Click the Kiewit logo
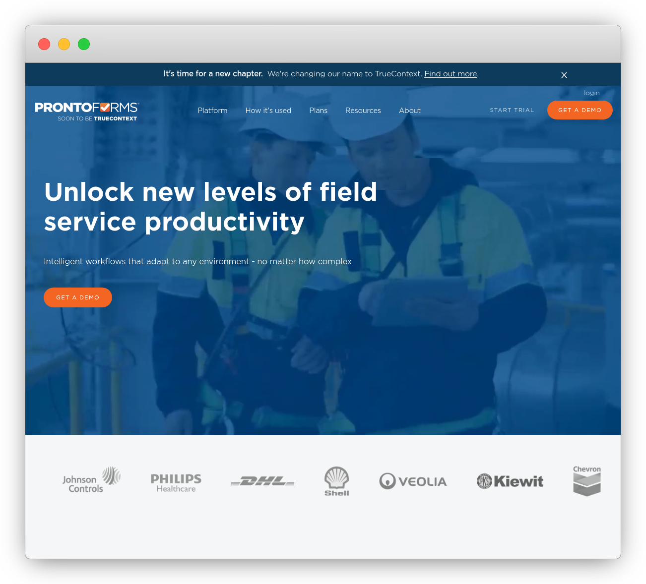646x584 pixels. pos(510,481)
